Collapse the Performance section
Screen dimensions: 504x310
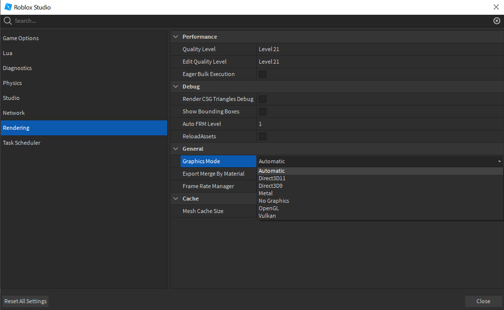[175, 36]
